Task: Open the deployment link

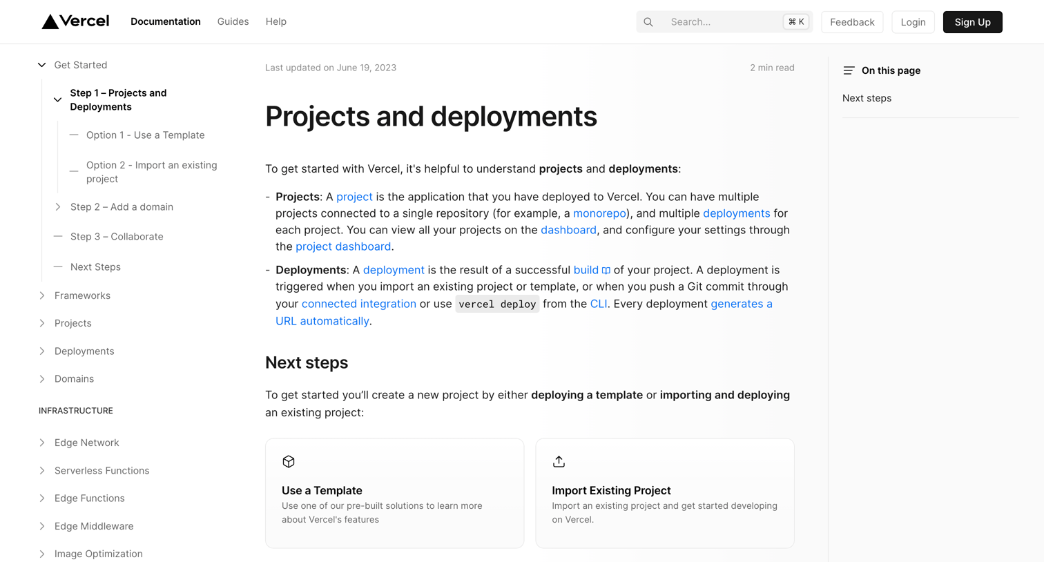Action: pos(394,270)
